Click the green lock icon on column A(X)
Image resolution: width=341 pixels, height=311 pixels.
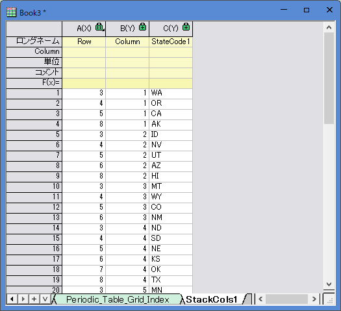click(99, 27)
